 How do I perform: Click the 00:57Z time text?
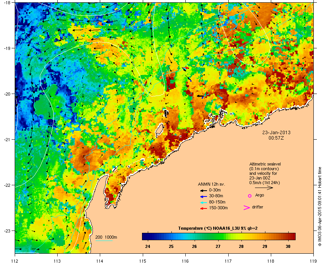point(276,138)
